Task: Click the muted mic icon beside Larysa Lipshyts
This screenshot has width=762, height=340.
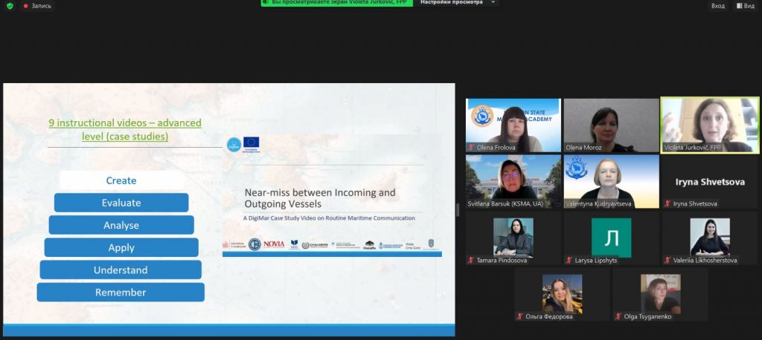Action: click(569, 260)
